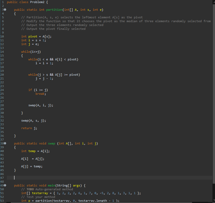Click line number 10 in the gutter

[2, 36]
